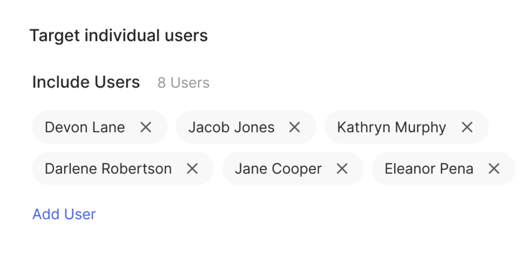Click the "Include Users" section label
This screenshot has width=529, height=263.
click(86, 82)
